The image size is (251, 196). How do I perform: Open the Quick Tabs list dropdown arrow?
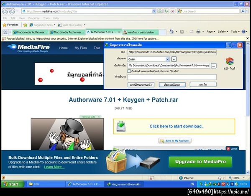pyautogui.click(x=10, y=32)
